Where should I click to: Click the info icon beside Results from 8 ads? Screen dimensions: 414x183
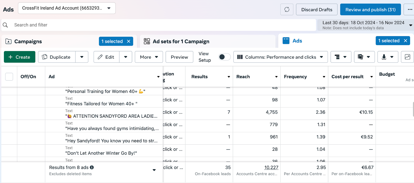(92, 168)
